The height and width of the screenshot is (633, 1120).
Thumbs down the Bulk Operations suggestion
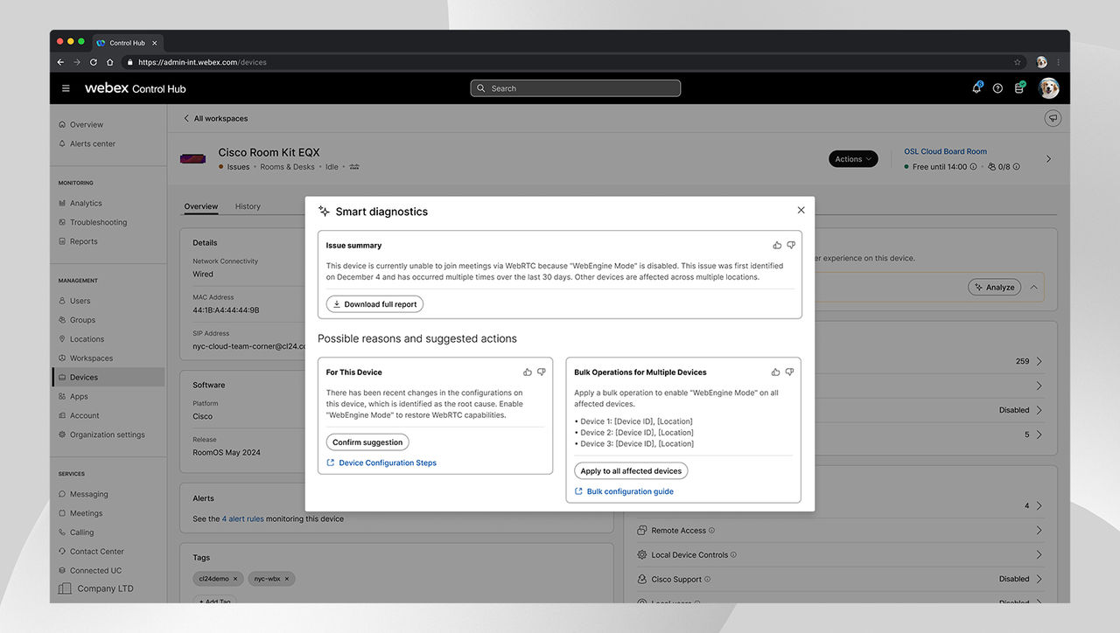click(x=789, y=372)
